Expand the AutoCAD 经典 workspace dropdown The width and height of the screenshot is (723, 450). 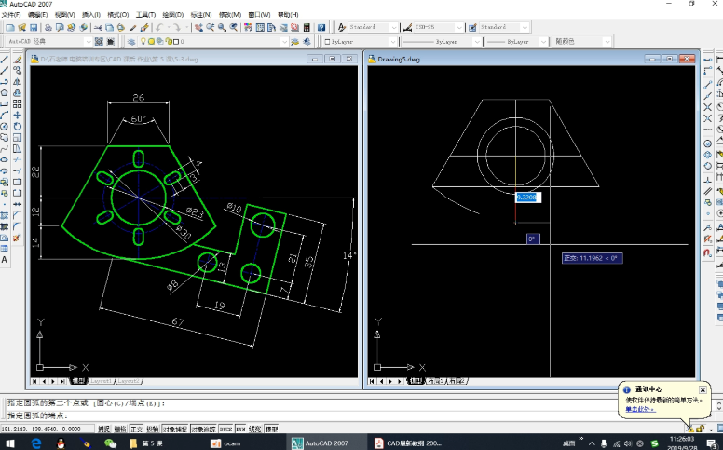coord(88,42)
